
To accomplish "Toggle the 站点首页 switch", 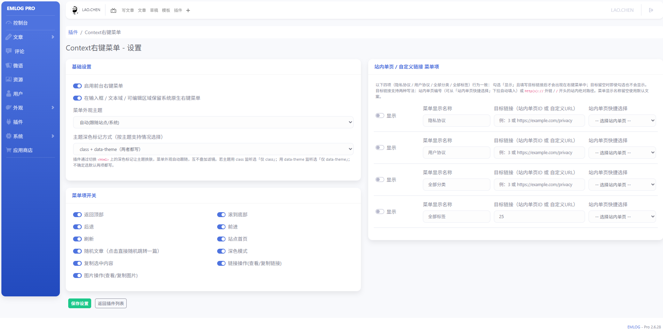I will pos(221,239).
